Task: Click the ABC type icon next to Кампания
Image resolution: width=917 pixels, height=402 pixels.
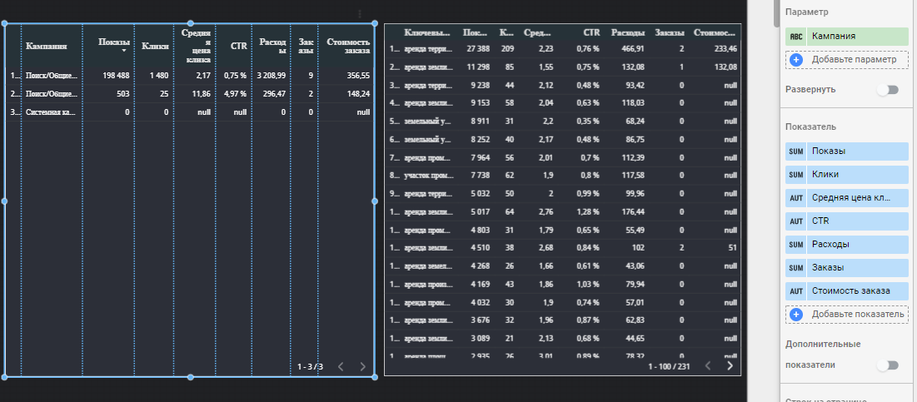Action: (x=795, y=37)
